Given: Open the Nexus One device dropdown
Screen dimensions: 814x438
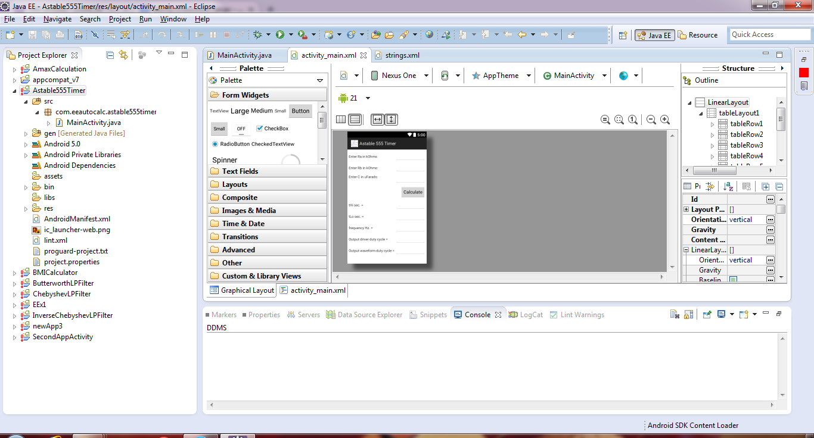Looking at the screenshot, I should 399,76.
